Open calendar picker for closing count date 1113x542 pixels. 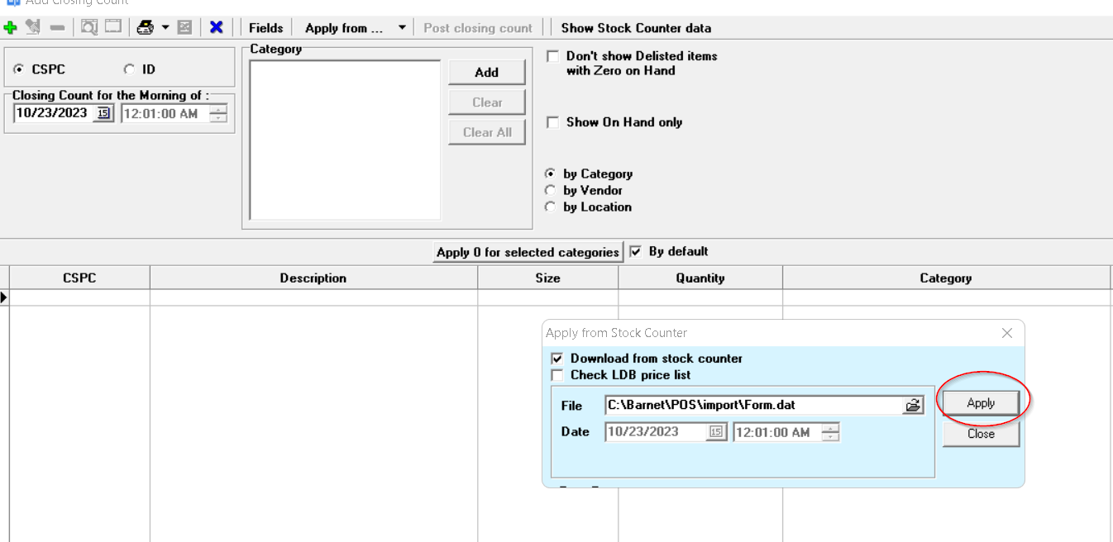coord(103,113)
